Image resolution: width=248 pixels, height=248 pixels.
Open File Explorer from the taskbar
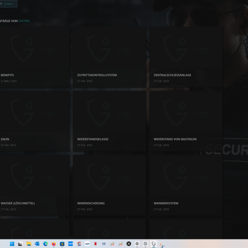29,244
